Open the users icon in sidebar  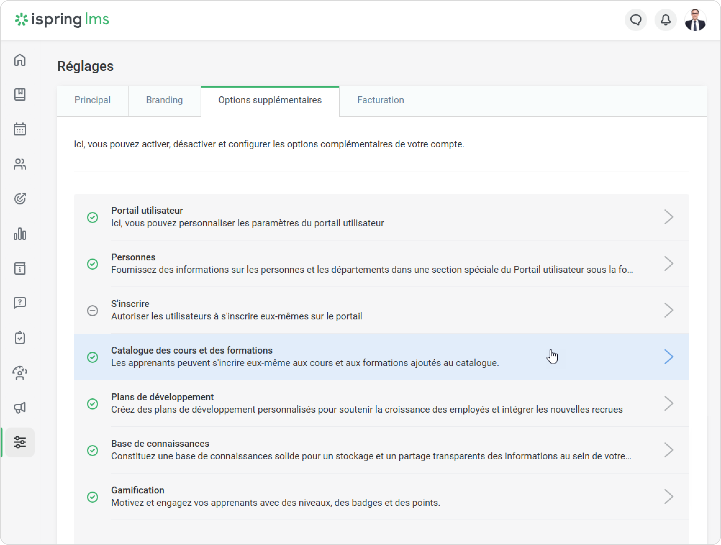(x=20, y=164)
